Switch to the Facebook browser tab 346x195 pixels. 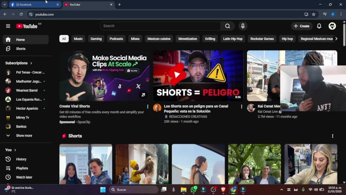32,5
